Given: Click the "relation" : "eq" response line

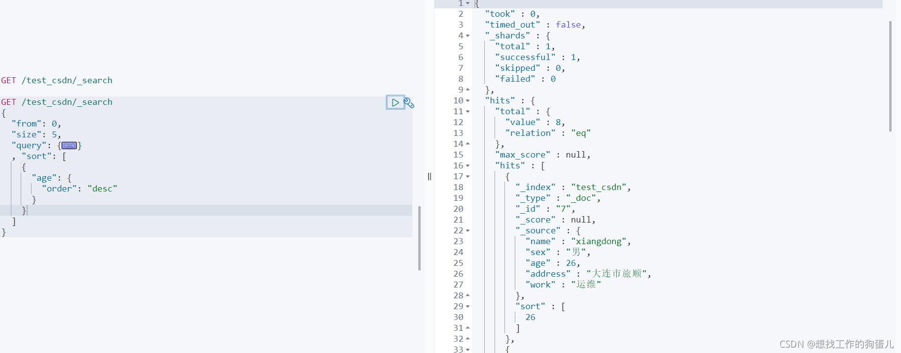Looking at the screenshot, I should (548, 133).
